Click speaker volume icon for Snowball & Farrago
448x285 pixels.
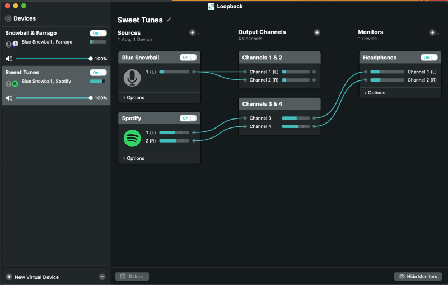9,59
